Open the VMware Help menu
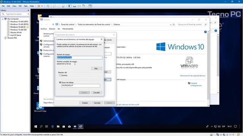 click(x=32, y=6)
